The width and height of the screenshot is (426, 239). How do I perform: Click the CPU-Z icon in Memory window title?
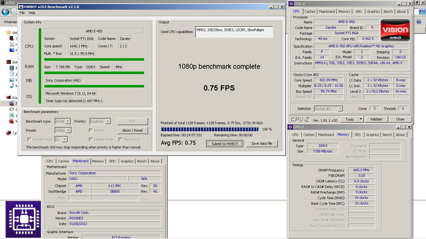point(290,127)
